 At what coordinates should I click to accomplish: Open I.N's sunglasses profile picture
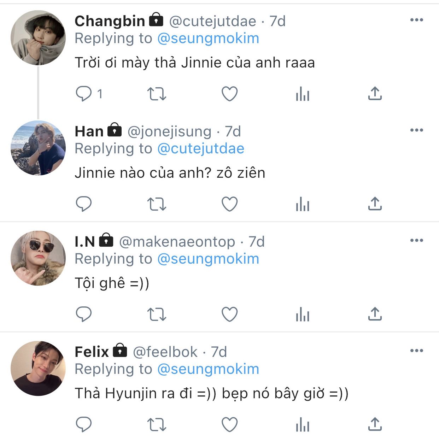(x=38, y=258)
